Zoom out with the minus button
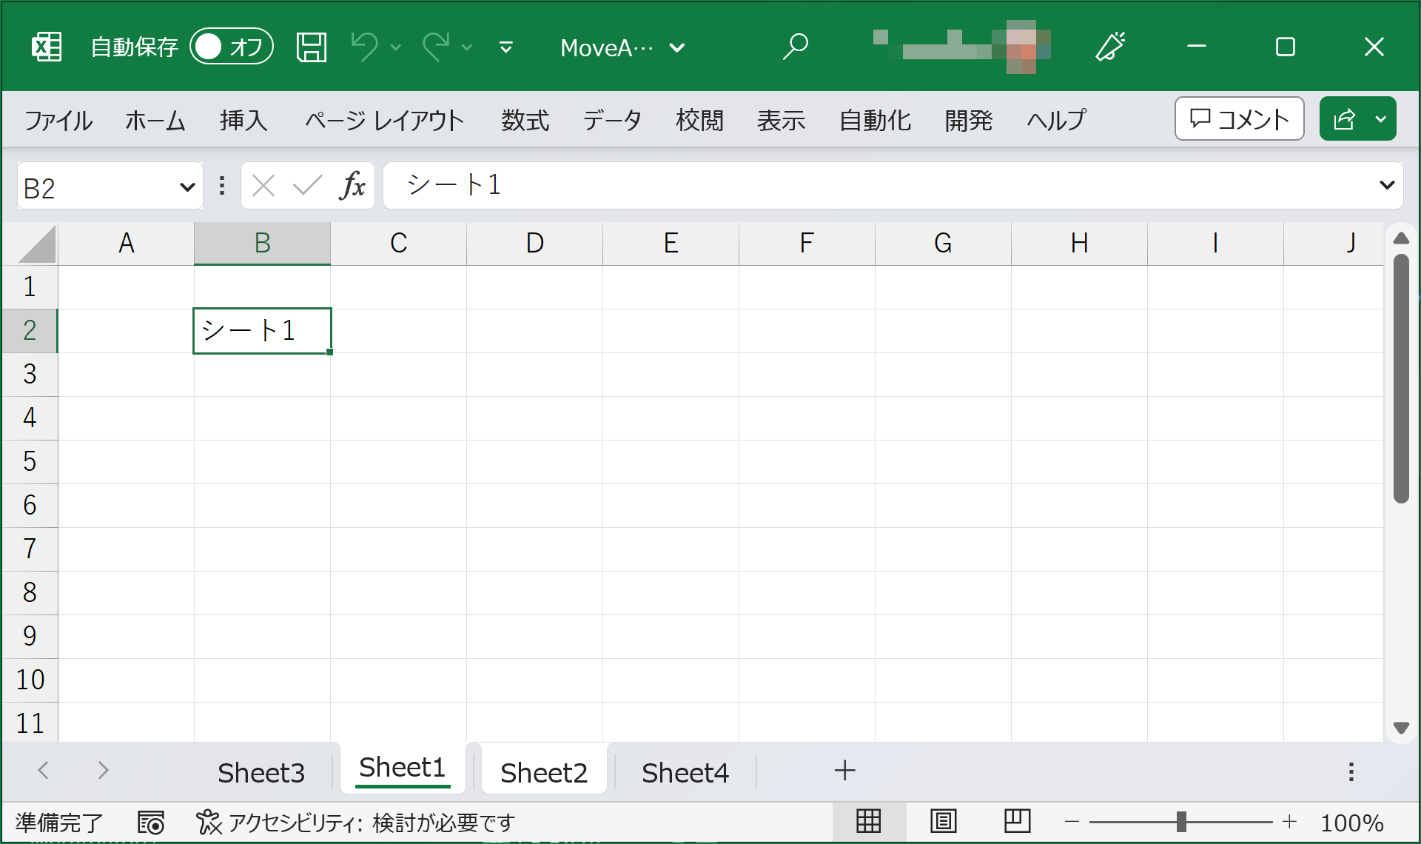The width and height of the screenshot is (1421, 844). pos(1072,822)
